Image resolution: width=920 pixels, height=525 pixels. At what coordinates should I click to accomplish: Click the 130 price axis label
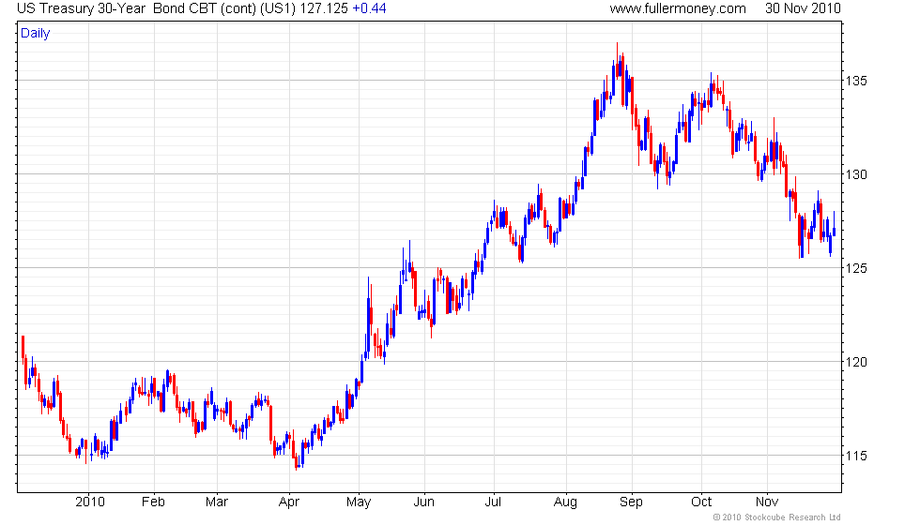click(x=856, y=174)
